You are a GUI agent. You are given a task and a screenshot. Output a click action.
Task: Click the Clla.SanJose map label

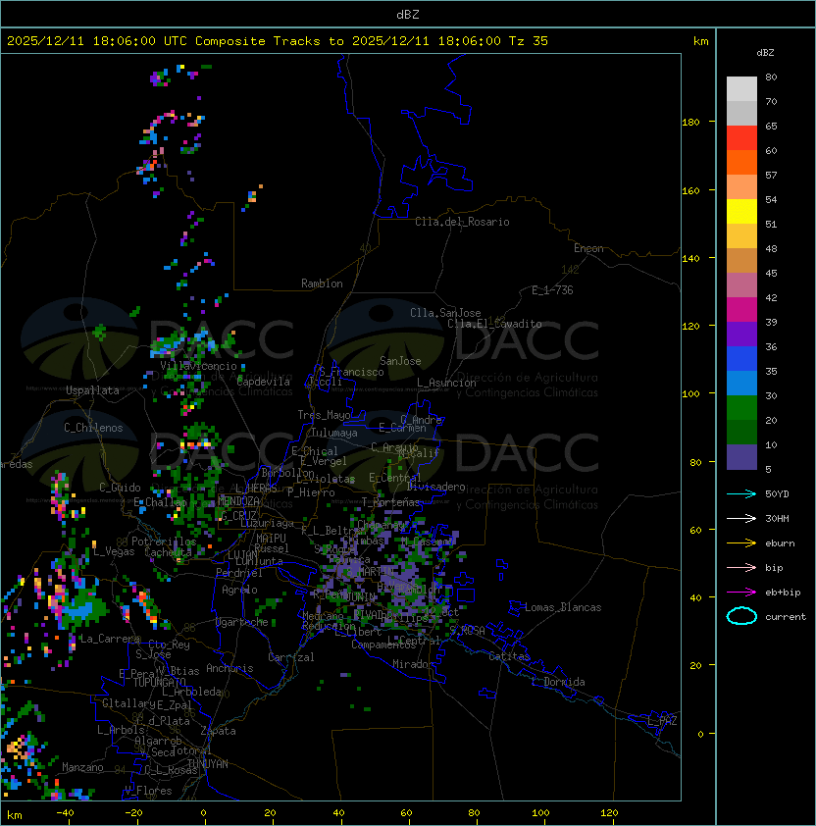click(445, 313)
